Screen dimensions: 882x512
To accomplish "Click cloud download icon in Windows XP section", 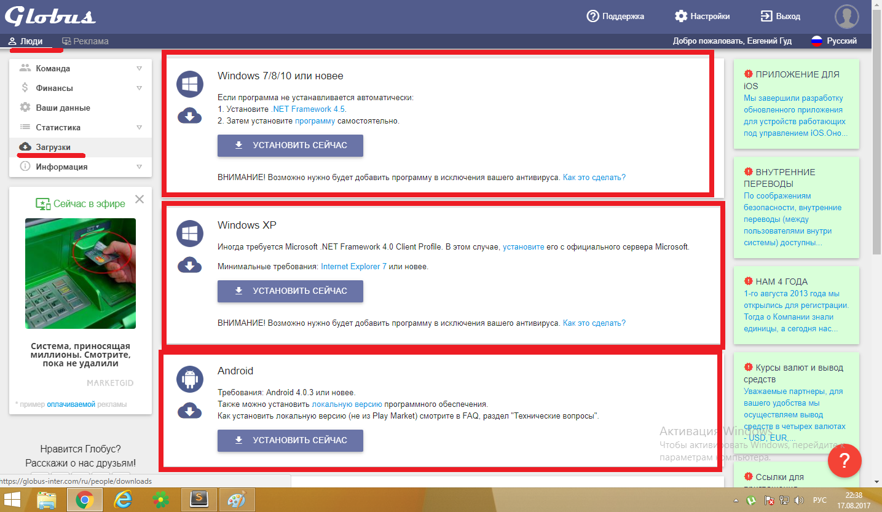I will (190, 265).
